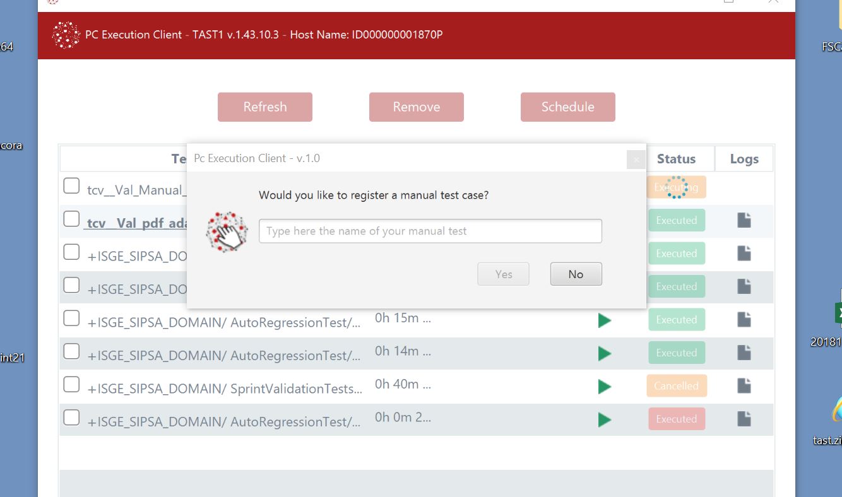842x497 pixels.
Task: Click the Status column header
Action: [676, 159]
